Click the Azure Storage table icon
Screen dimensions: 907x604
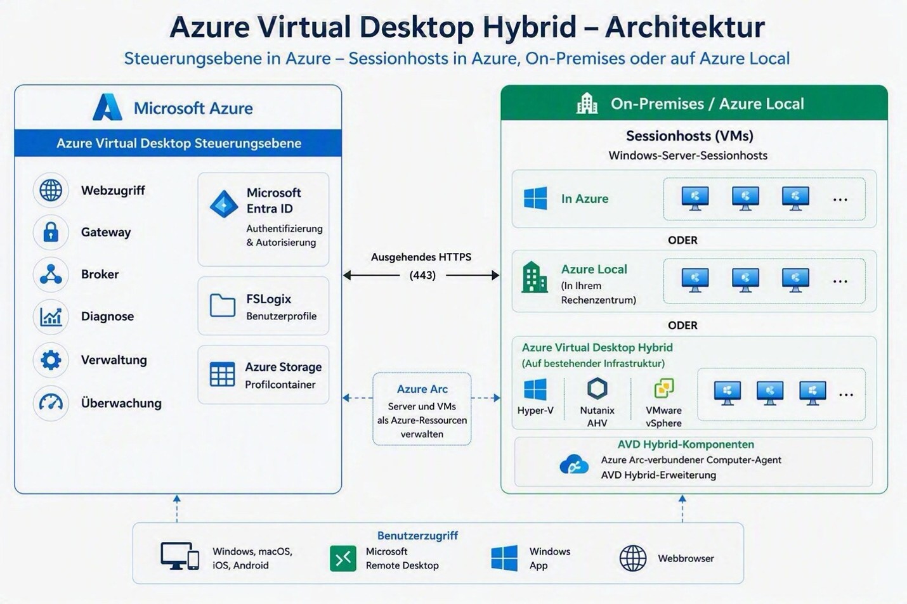click(223, 375)
